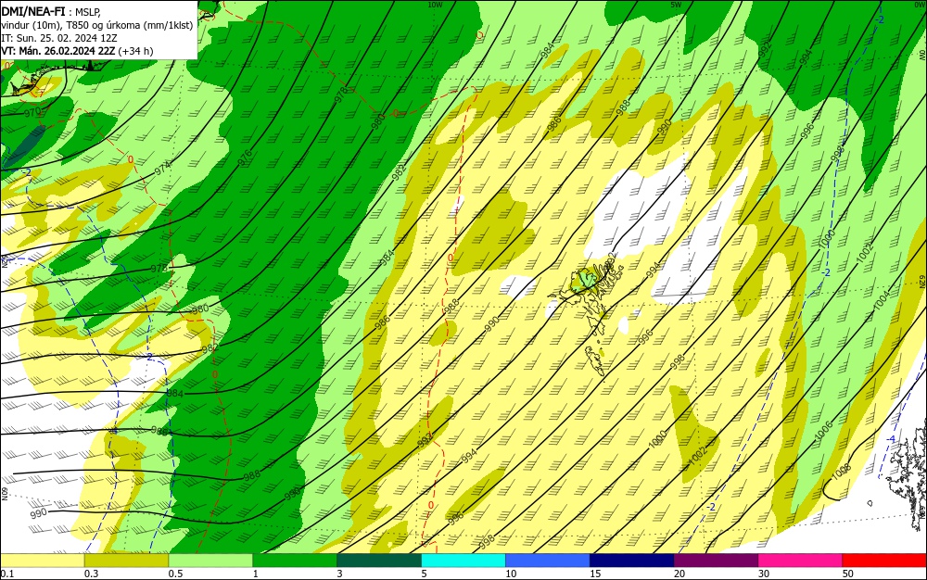The width and height of the screenshot is (927, 580).
Task: Click the '30' legend value
Action: 764,574
